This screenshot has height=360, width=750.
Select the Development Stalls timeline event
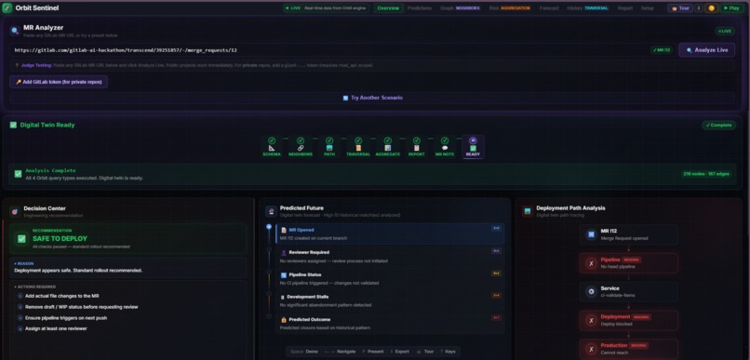[x=389, y=300]
